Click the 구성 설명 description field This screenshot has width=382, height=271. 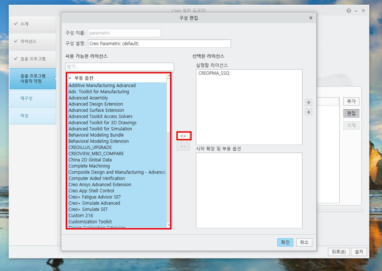159,43
